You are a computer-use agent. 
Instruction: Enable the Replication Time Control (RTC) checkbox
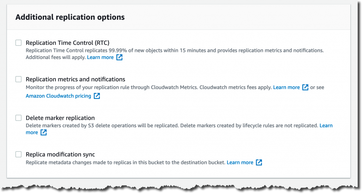pos(18,43)
